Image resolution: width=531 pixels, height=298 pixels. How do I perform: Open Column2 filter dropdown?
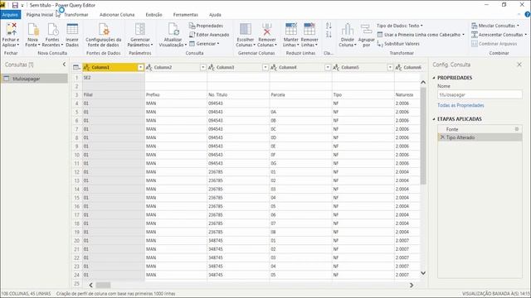click(x=202, y=67)
